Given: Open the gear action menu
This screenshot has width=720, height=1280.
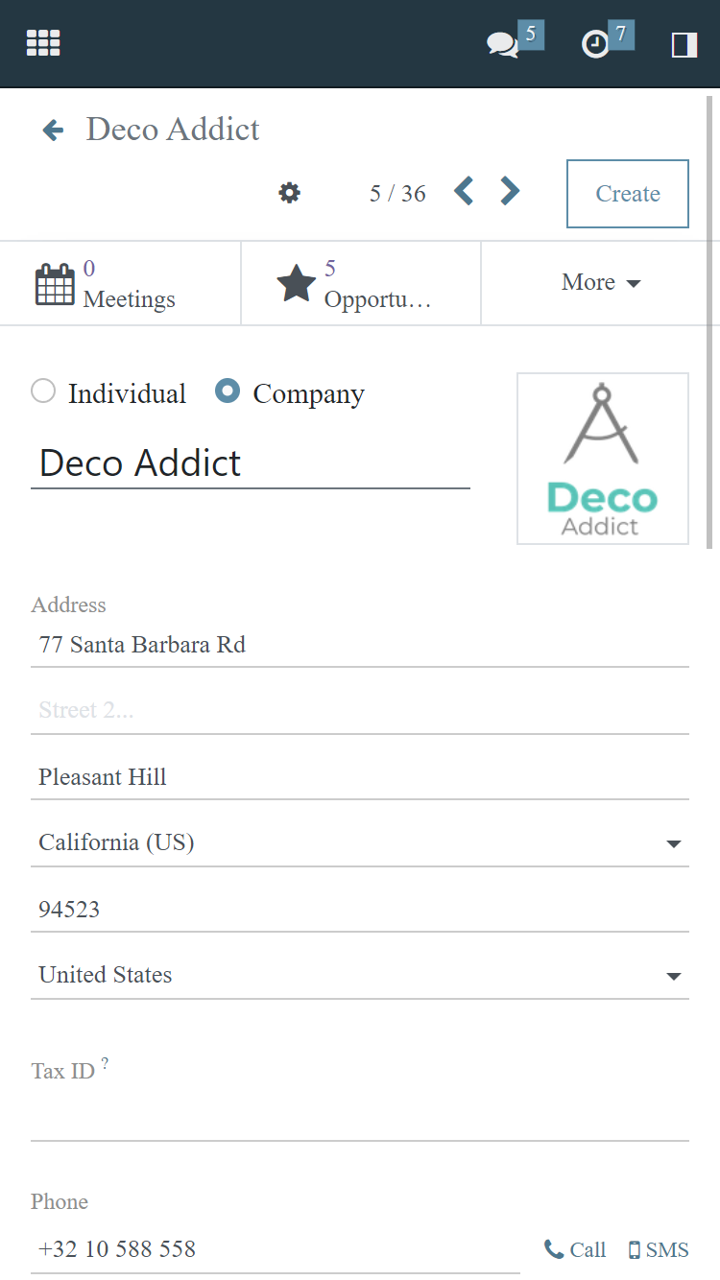Looking at the screenshot, I should pos(289,193).
